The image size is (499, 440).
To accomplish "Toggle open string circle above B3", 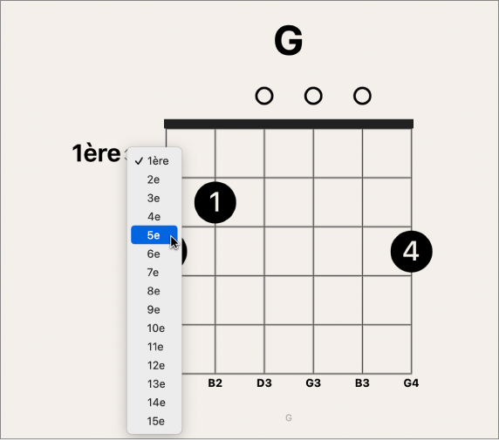I will [x=362, y=96].
